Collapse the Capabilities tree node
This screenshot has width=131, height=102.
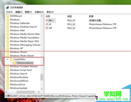(x=7, y=59)
